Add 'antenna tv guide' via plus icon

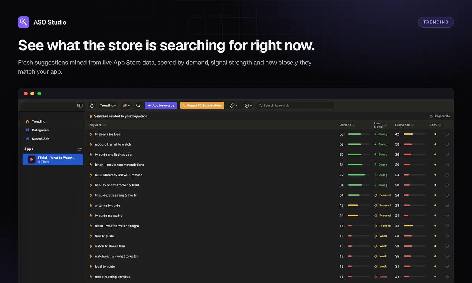point(447,205)
